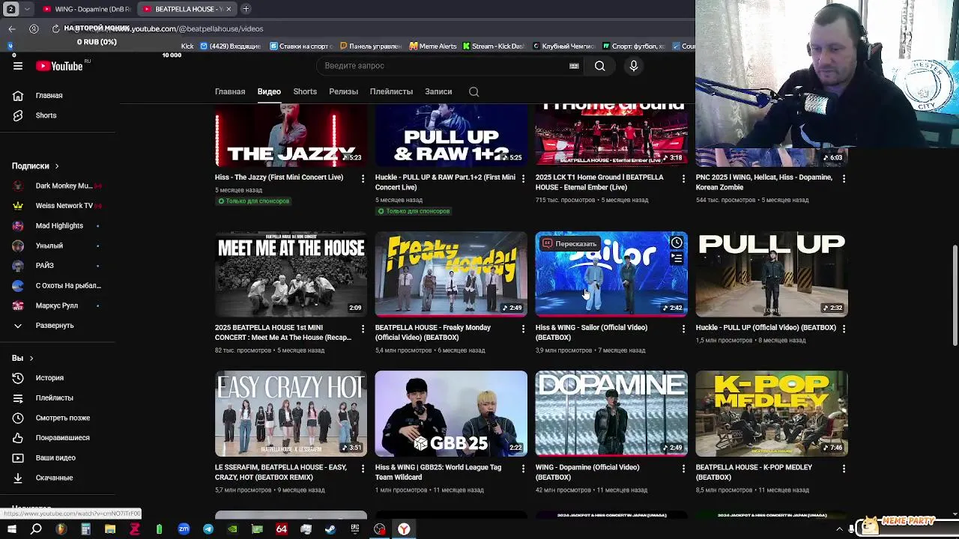
Task: Play GBB25 World League thumbnail
Action: pos(451,414)
